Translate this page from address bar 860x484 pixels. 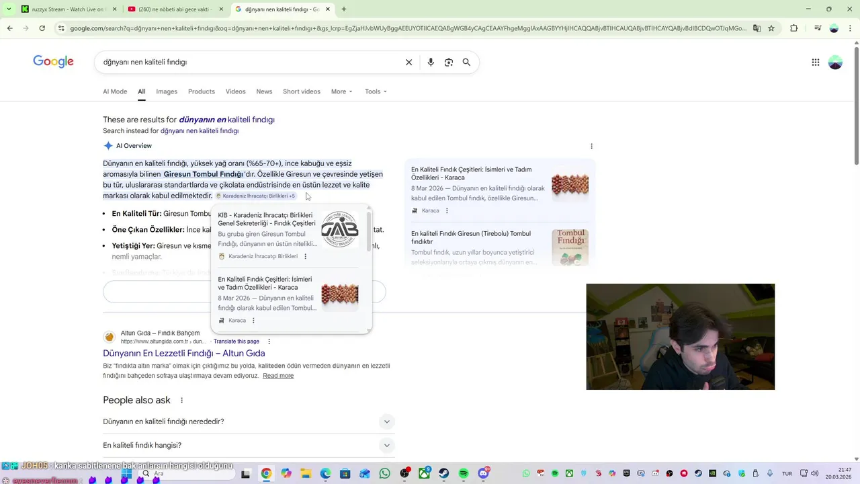(757, 28)
